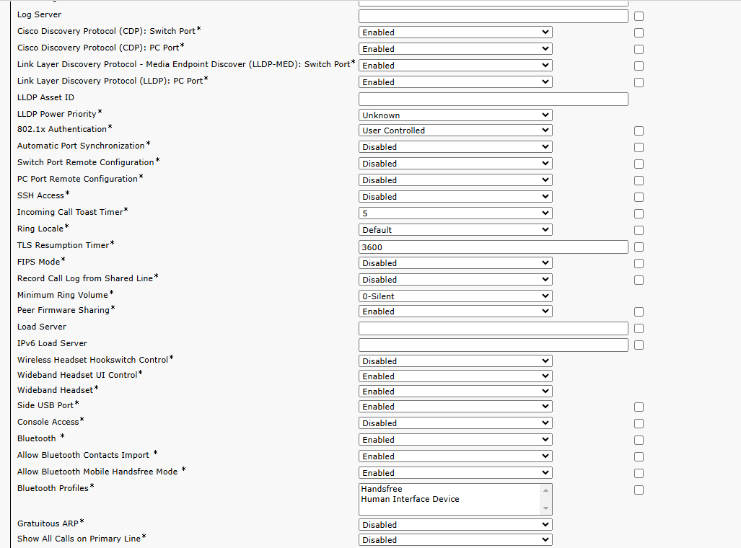741x548 pixels.
Task: Open the Side USB Port dropdown
Action: pyautogui.click(x=455, y=406)
